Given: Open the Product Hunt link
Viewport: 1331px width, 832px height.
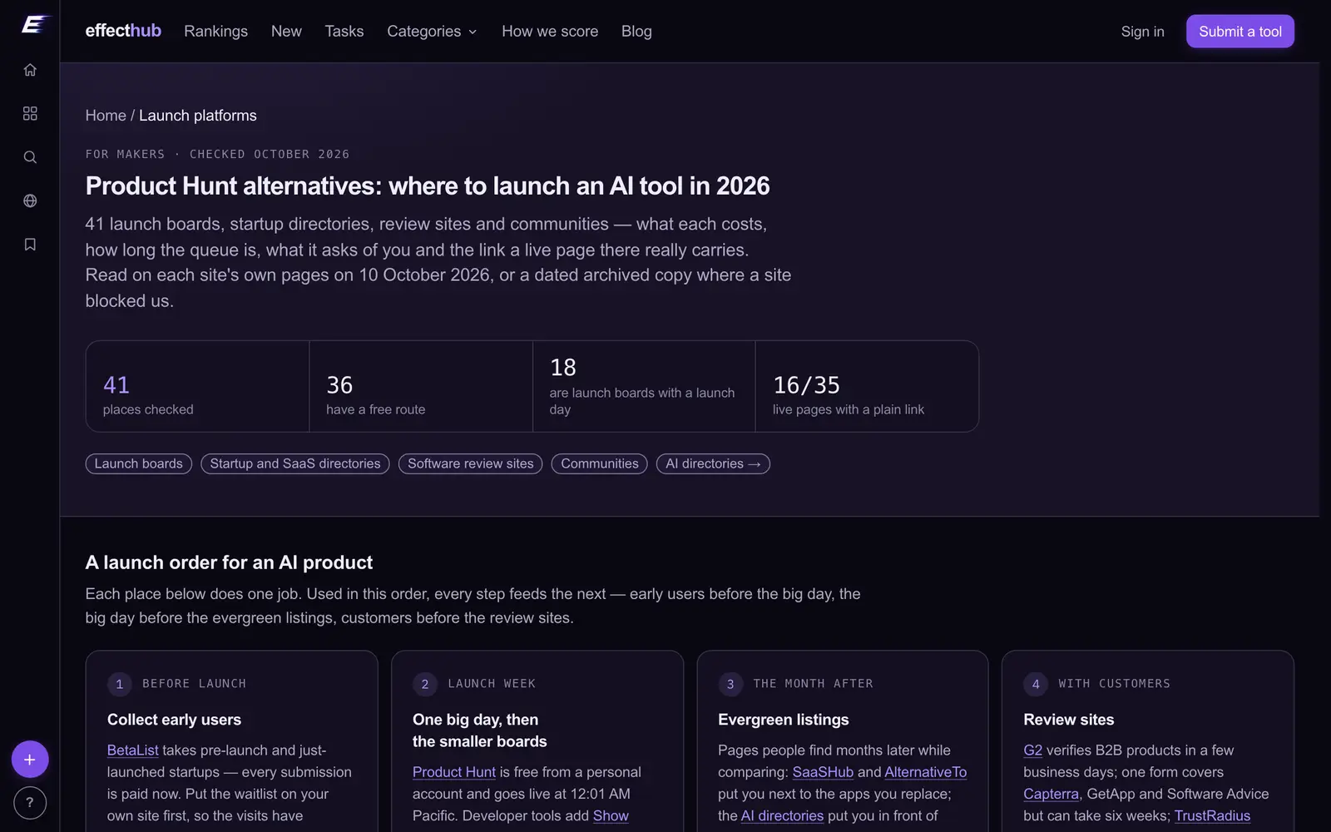Looking at the screenshot, I should 454,772.
